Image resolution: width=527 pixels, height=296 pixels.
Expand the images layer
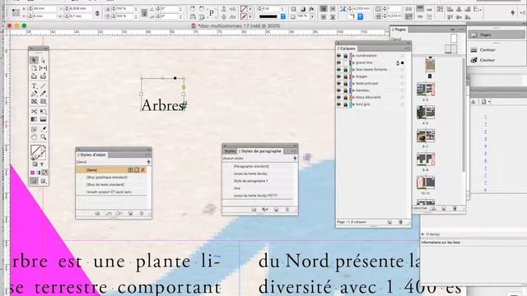tap(353, 76)
